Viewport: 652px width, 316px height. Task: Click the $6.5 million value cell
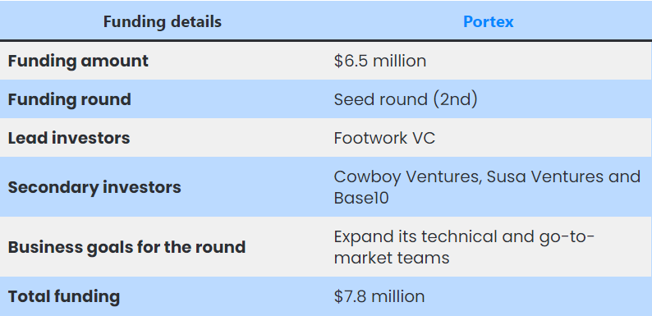point(380,61)
